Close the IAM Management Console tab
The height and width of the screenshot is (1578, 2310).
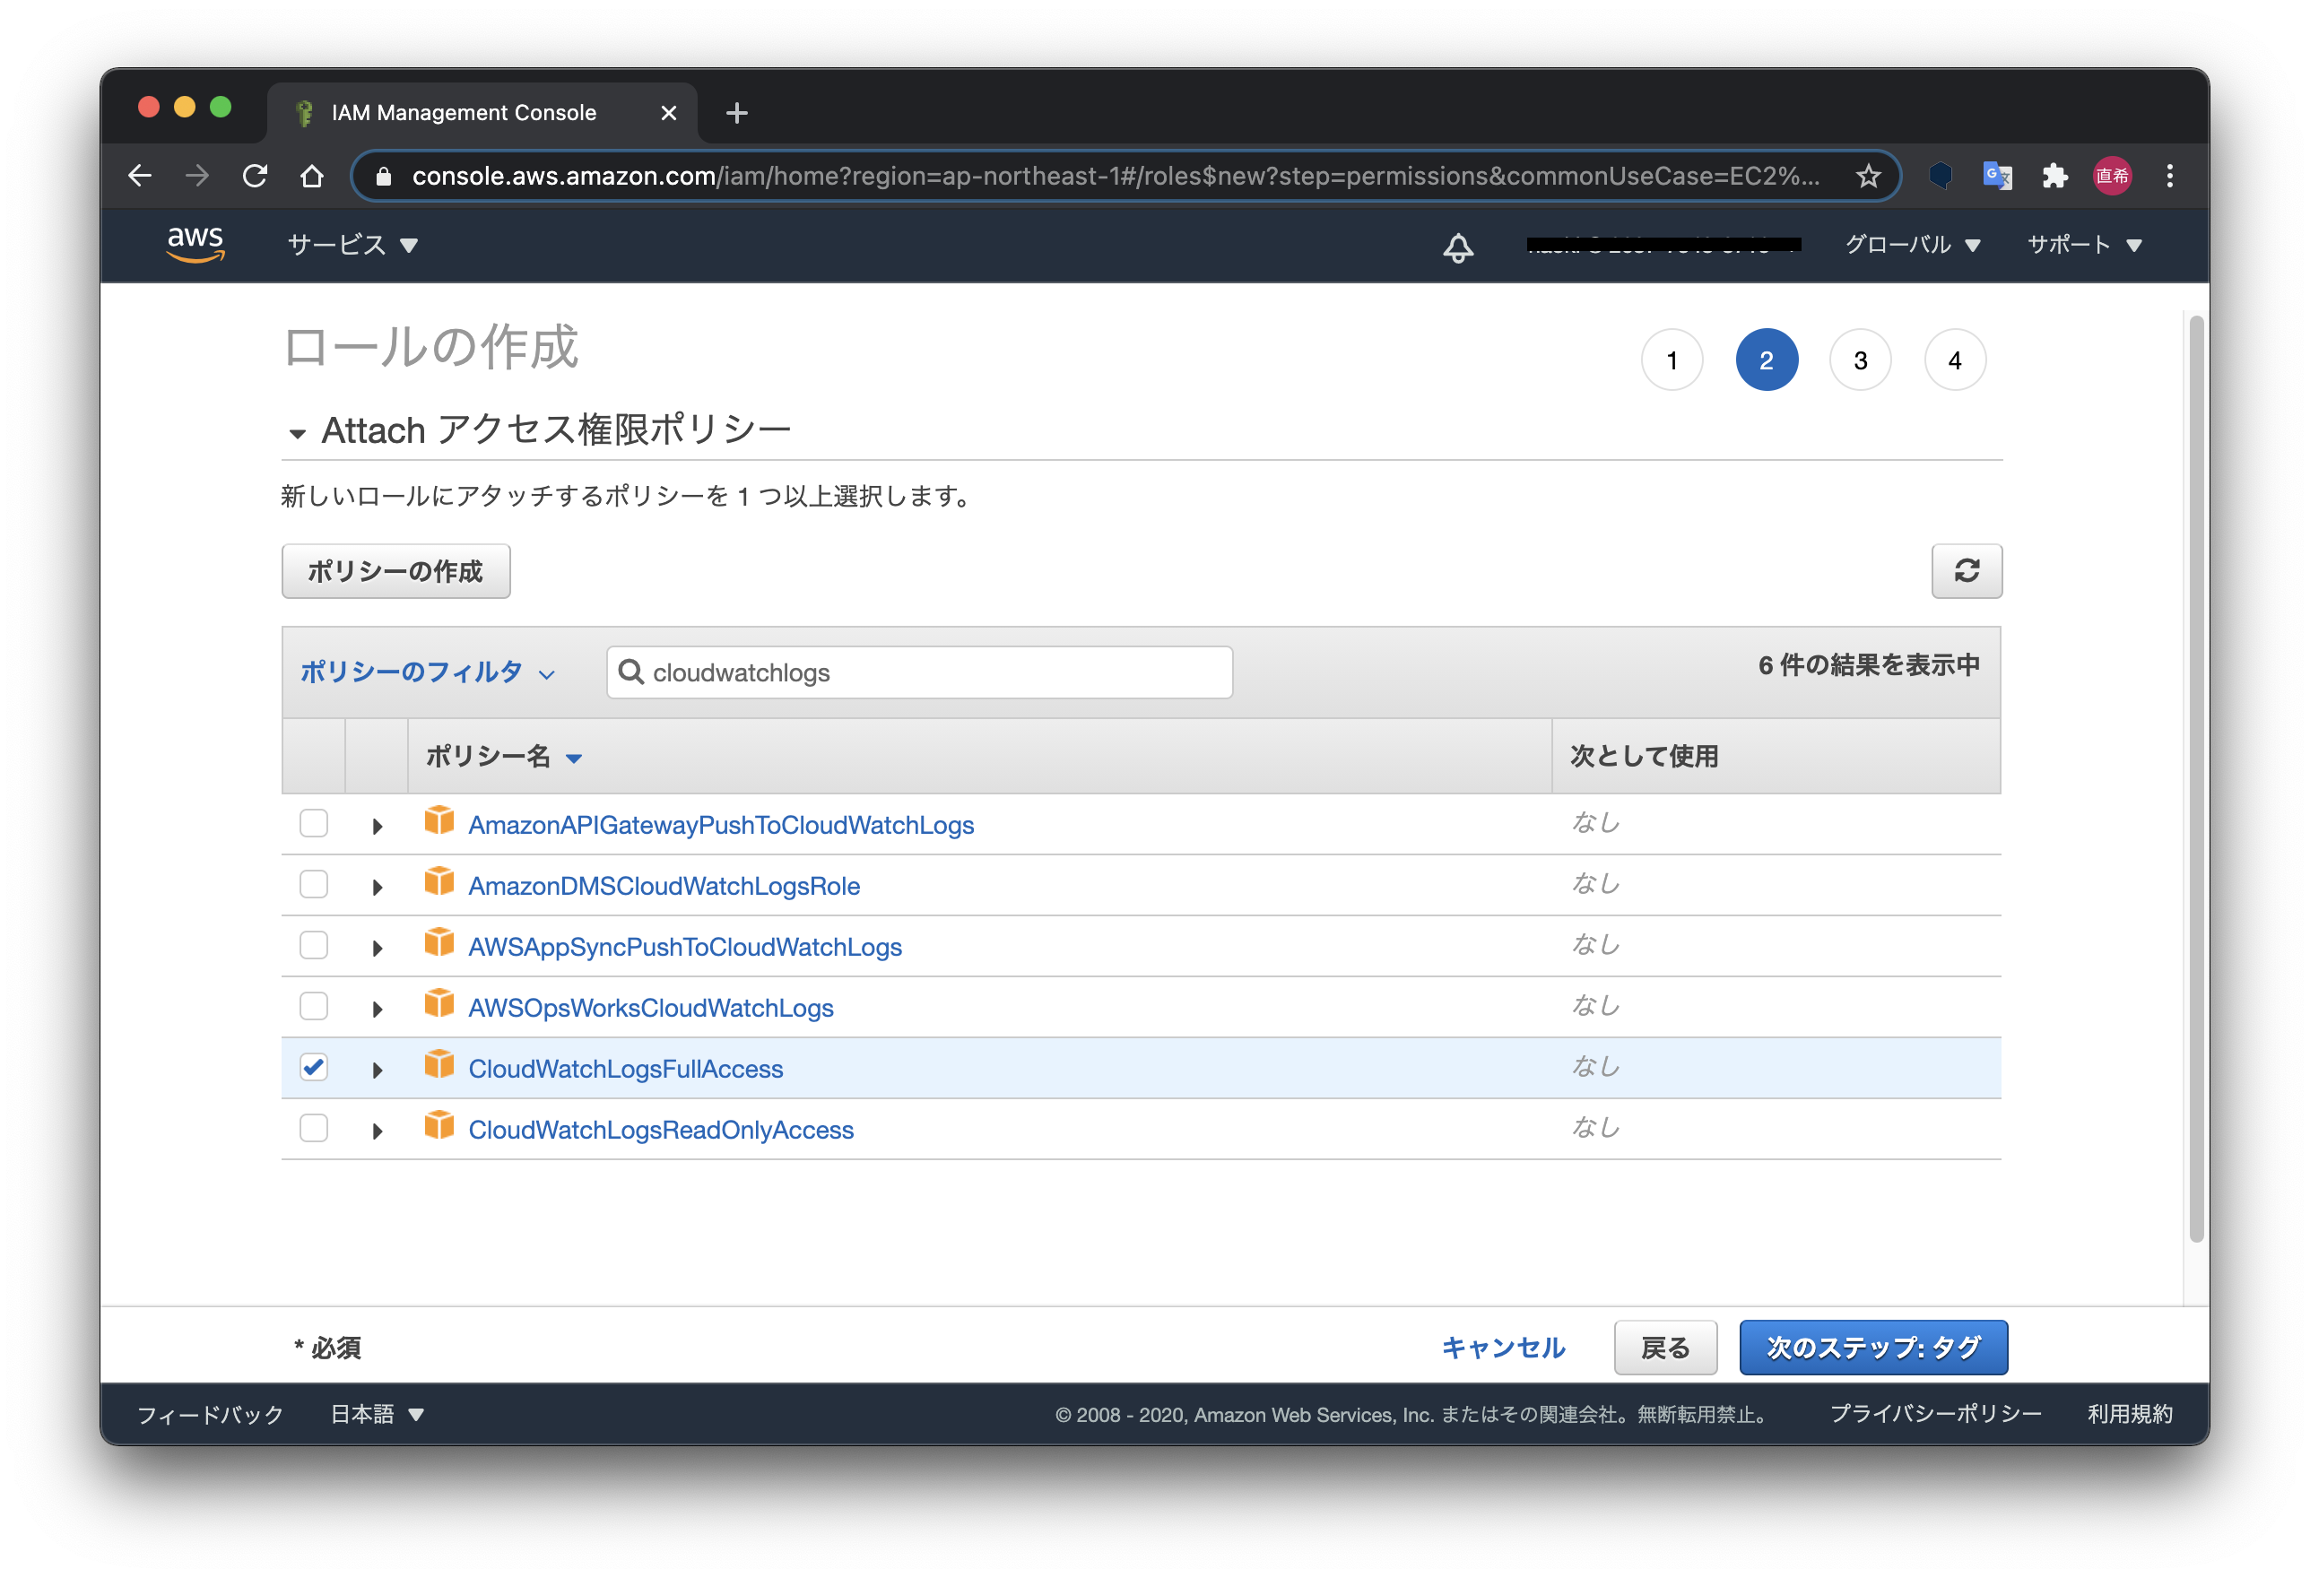pyautogui.click(x=669, y=112)
